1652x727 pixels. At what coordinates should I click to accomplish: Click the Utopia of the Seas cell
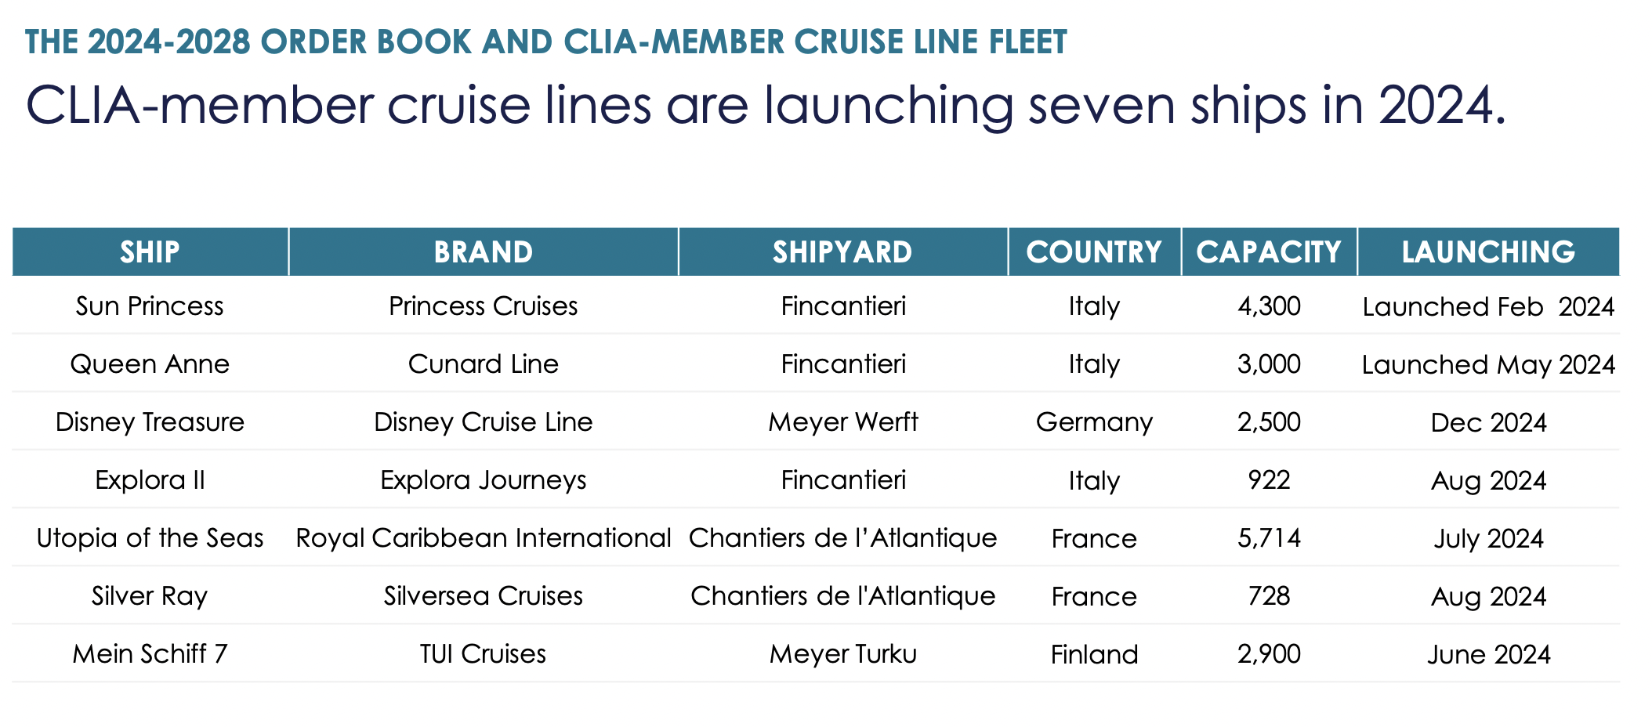tap(150, 538)
